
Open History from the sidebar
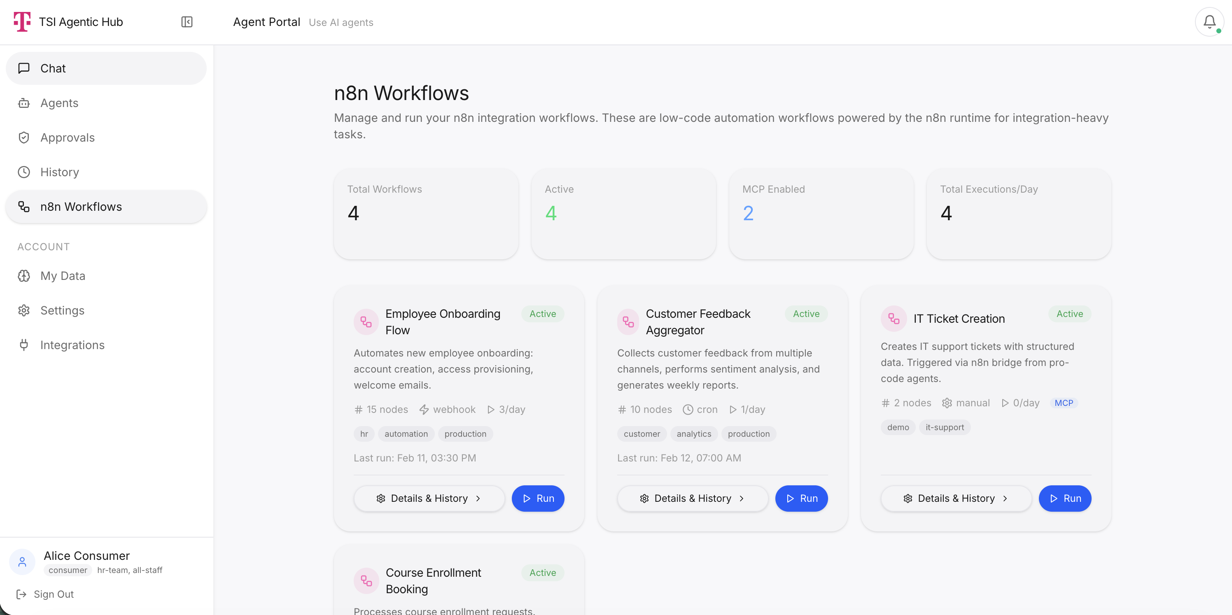tap(106, 172)
